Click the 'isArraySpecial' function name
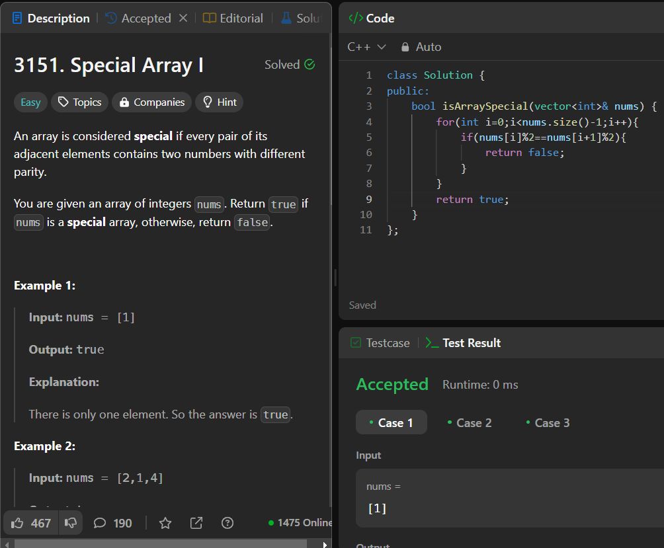 coord(485,106)
